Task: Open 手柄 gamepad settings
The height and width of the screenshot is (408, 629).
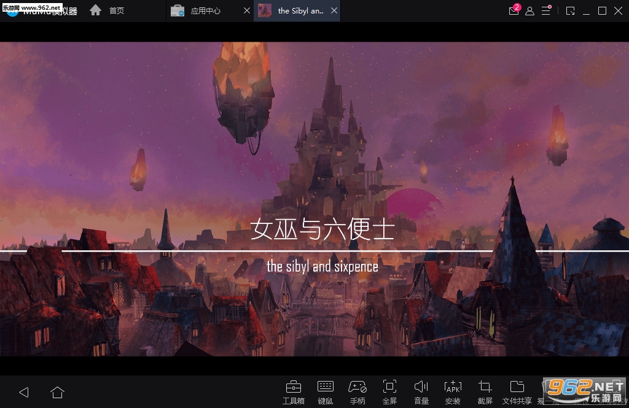Action: tap(357, 393)
